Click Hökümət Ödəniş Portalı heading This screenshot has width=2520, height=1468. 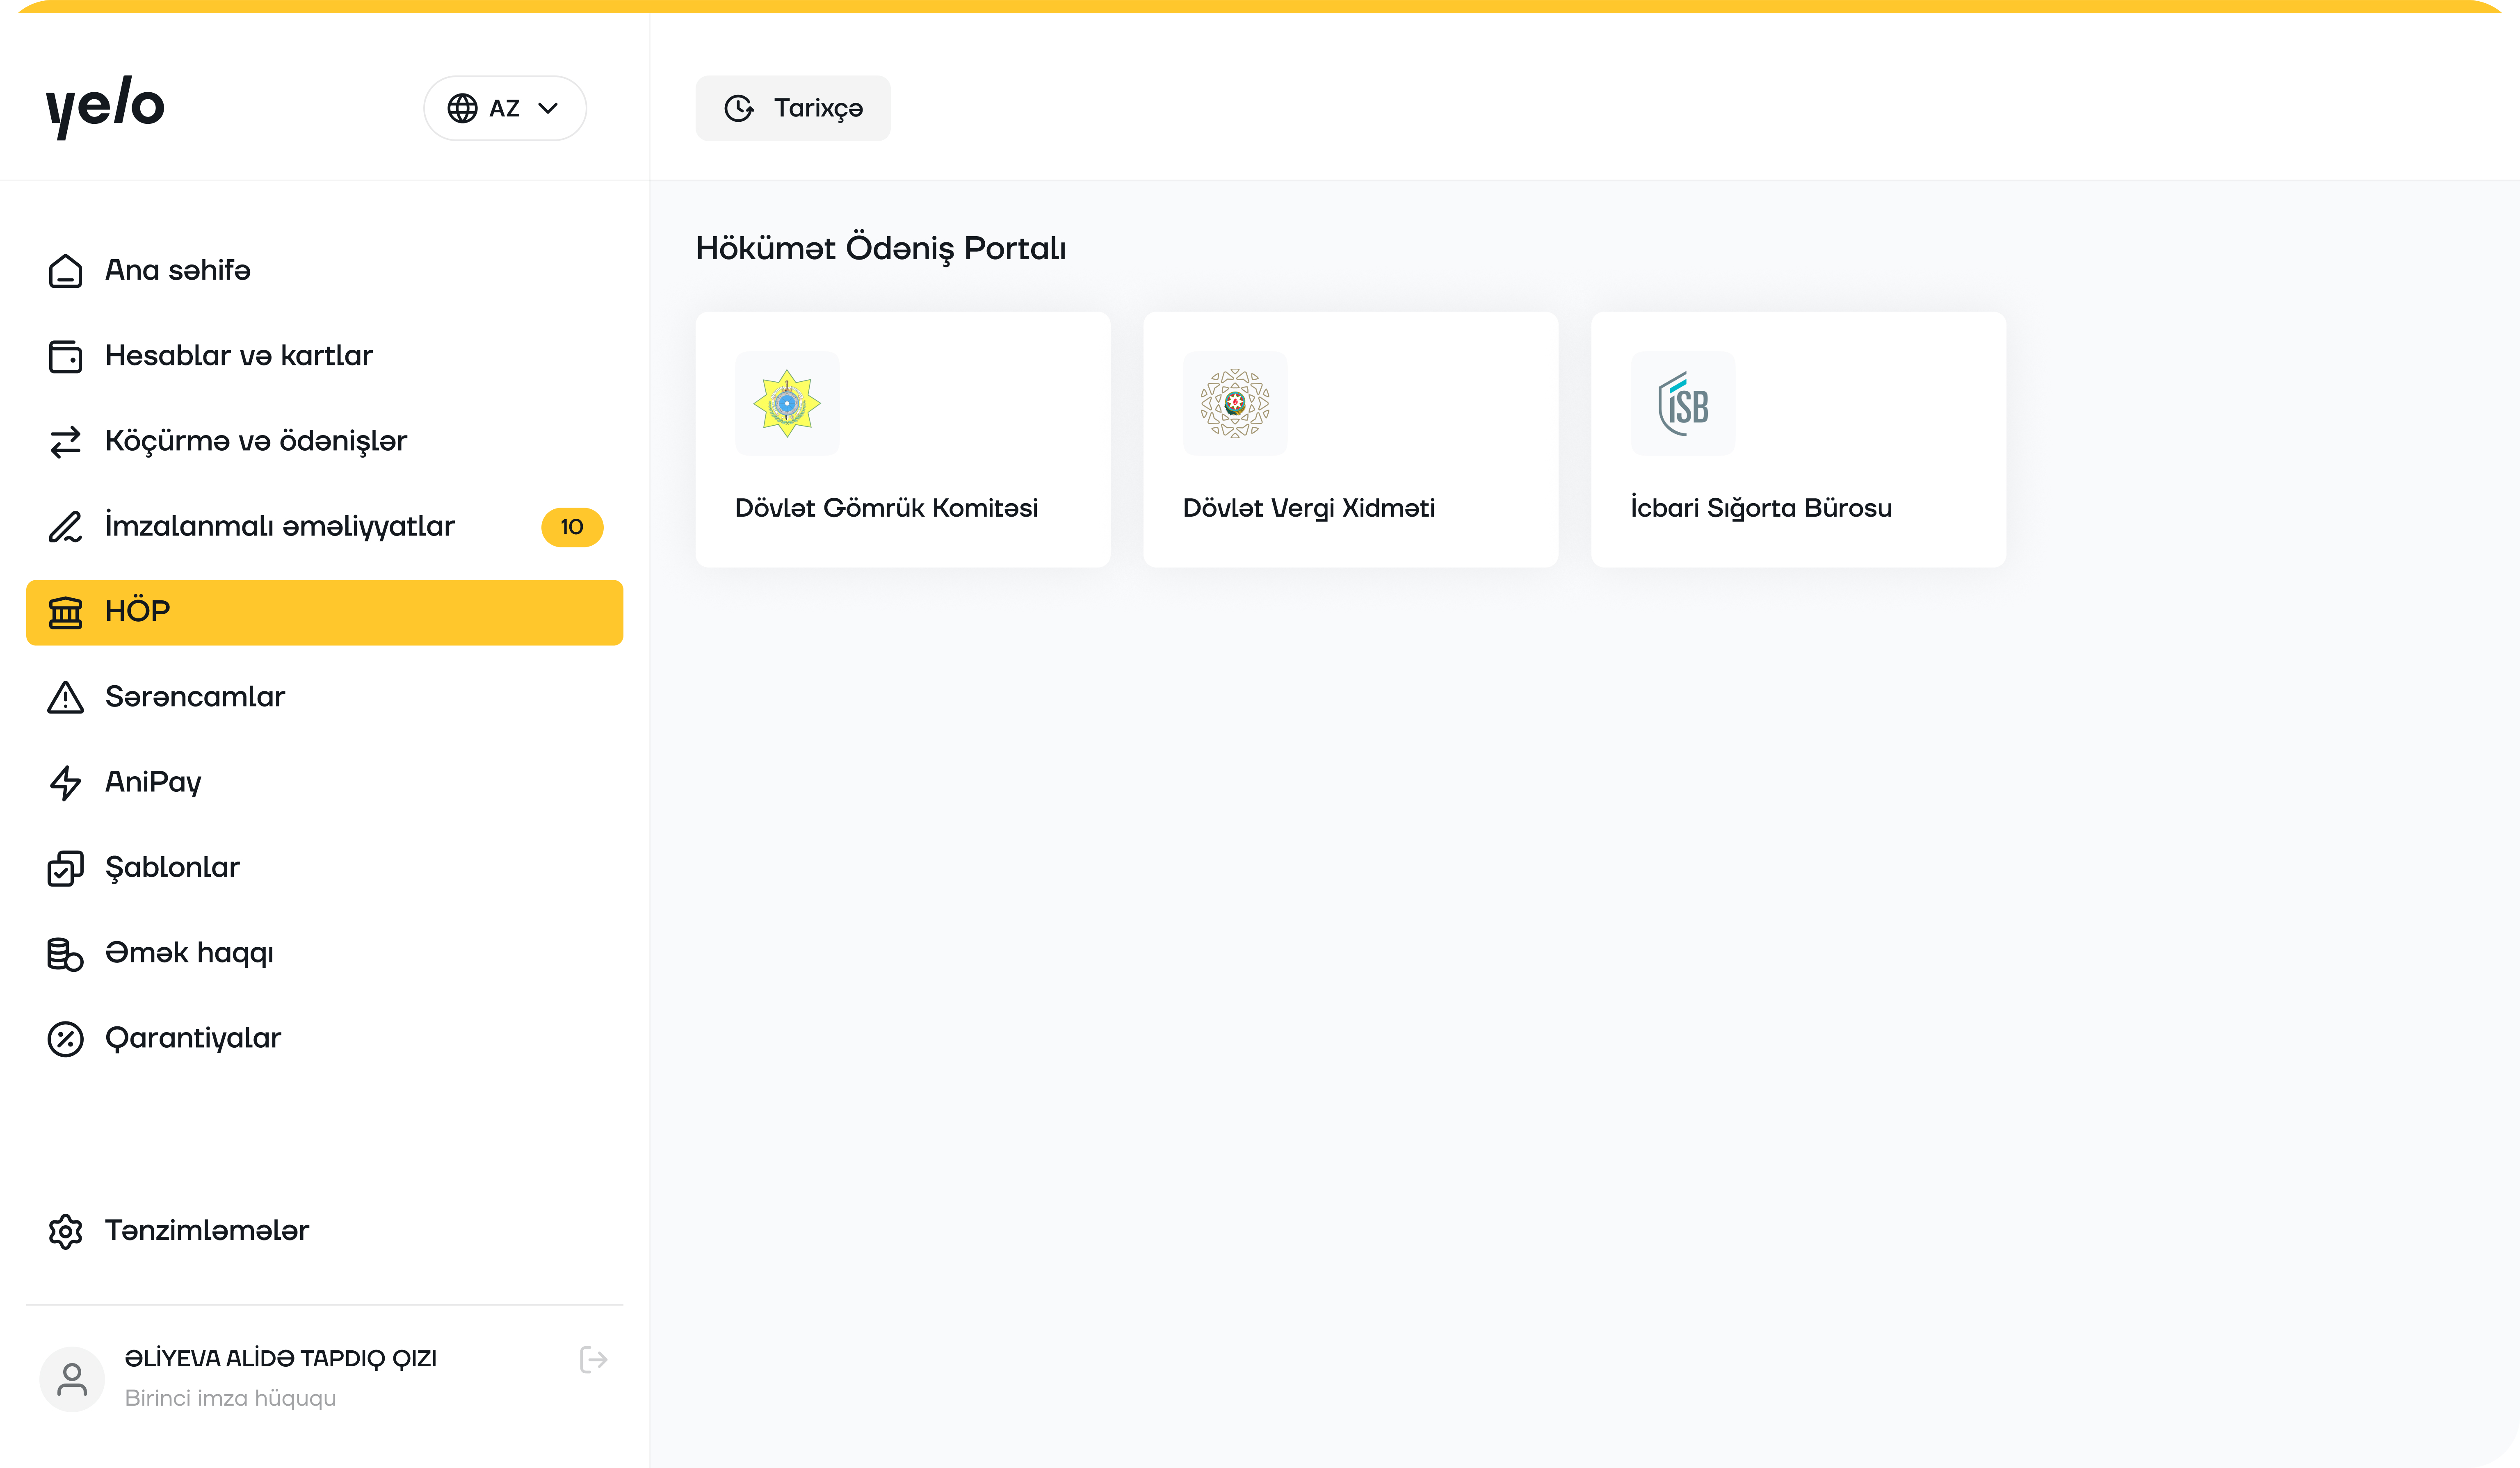point(881,248)
